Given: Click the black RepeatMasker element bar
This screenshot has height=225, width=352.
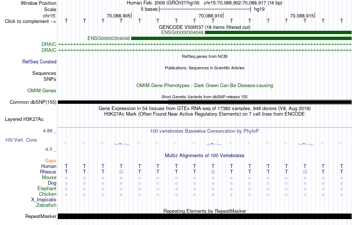Looking at the screenshot, I should pos(205,216).
